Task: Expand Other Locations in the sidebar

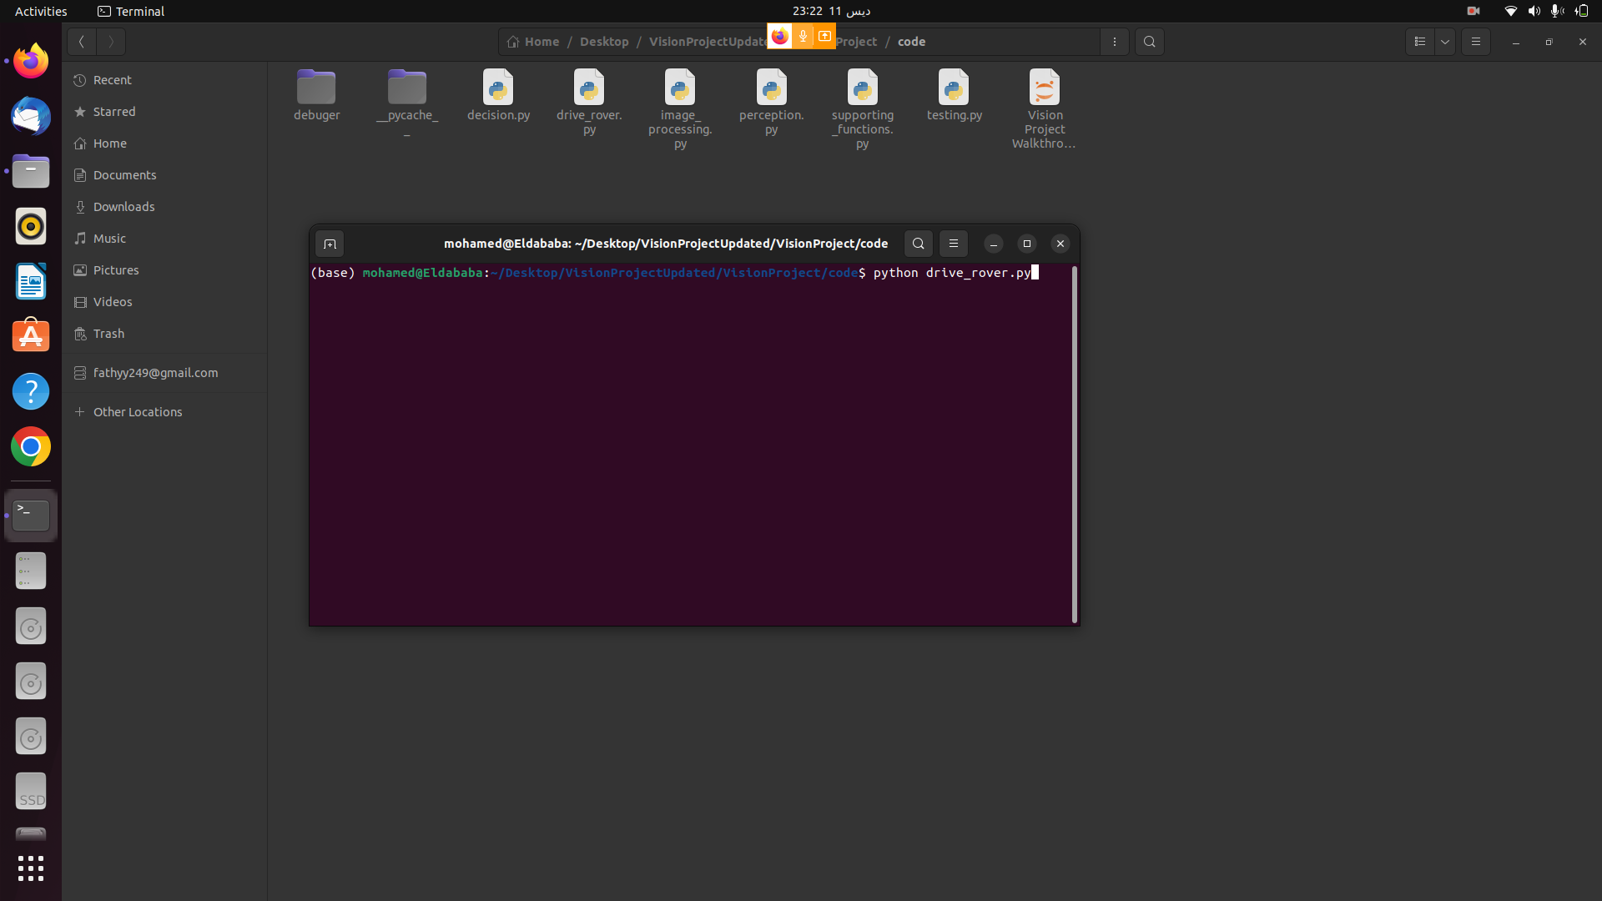Action: (x=138, y=411)
